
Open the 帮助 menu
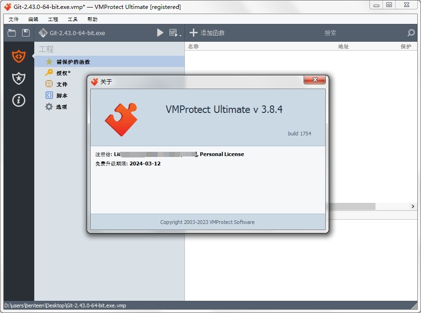92,19
